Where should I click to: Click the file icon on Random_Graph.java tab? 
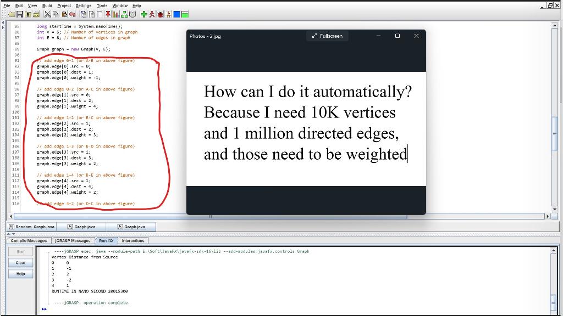click(12, 227)
